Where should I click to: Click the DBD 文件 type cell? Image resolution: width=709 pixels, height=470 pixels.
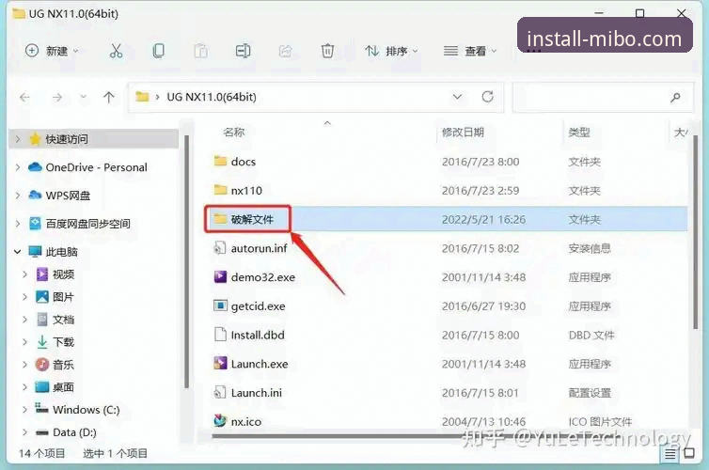591,336
